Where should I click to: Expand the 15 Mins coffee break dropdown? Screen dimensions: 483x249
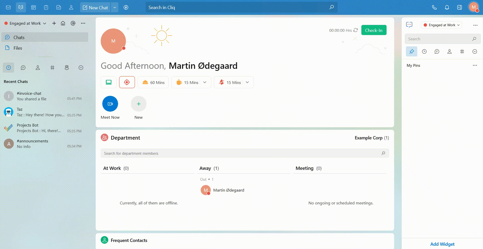[205, 82]
